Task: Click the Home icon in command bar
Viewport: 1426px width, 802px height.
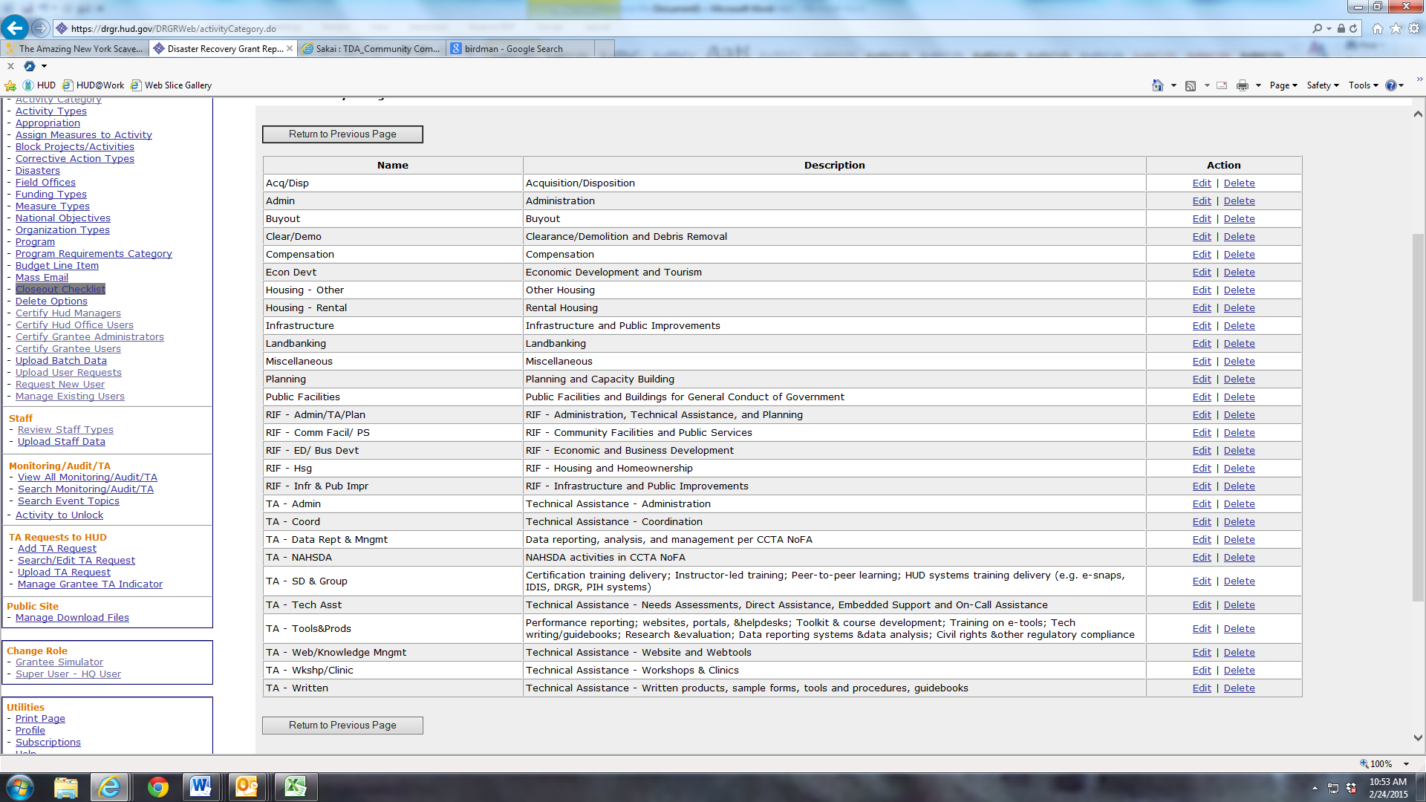Action: [x=1157, y=85]
